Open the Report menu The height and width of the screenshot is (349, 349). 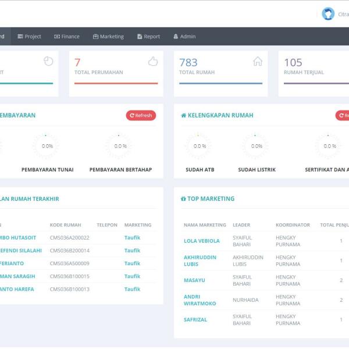[148, 37]
